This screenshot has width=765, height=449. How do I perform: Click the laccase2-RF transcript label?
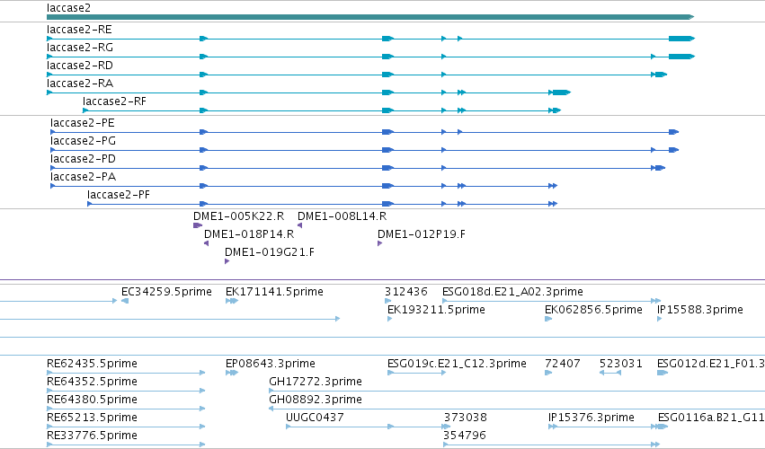coord(114,101)
